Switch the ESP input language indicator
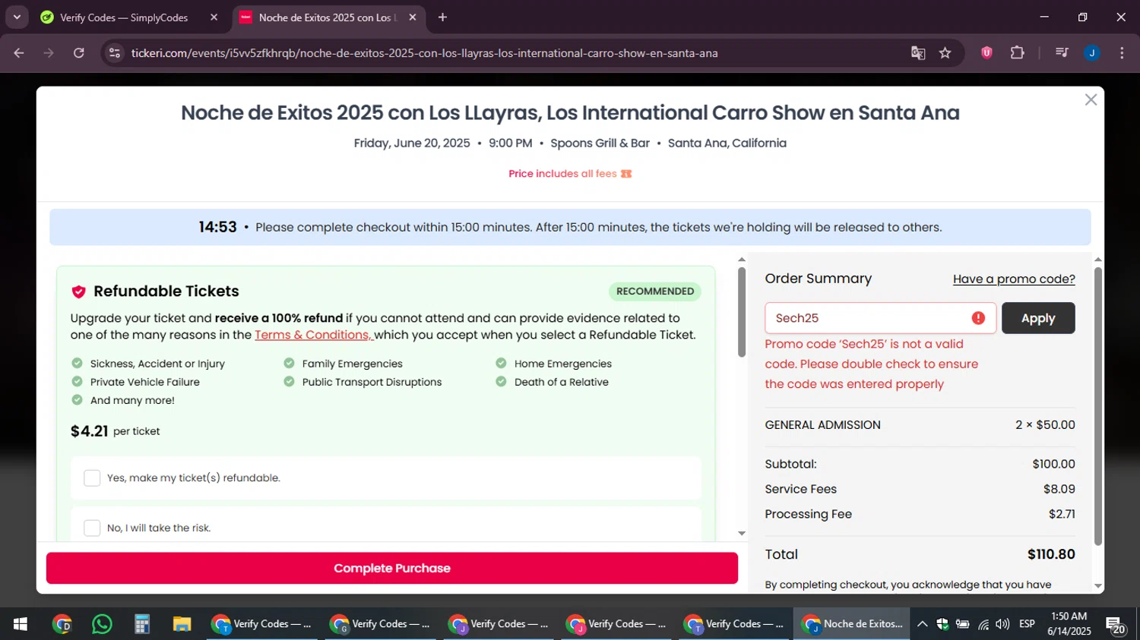The width and height of the screenshot is (1140, 640). click(x=1027, y=624)
